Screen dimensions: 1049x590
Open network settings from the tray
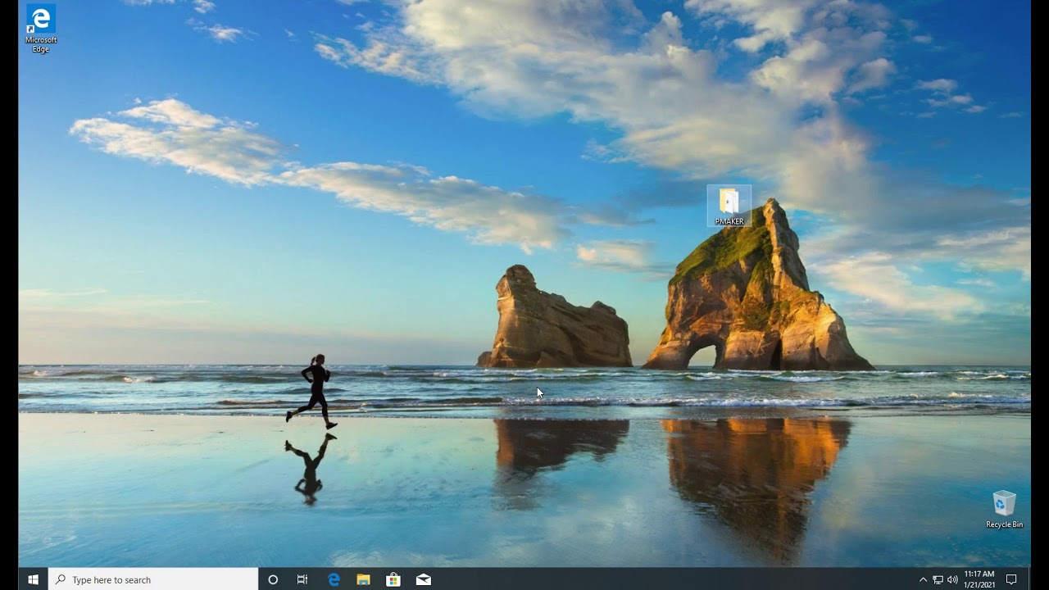[x=938, y=579]
